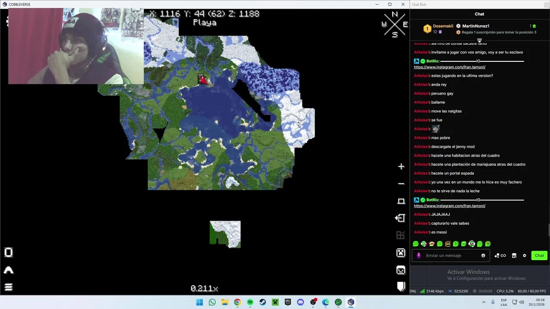Click the grayed-out grid icon on map sidebar
The width and height of the screenshot is (550, 309).
pyautogui.click(x=400, y=235)
